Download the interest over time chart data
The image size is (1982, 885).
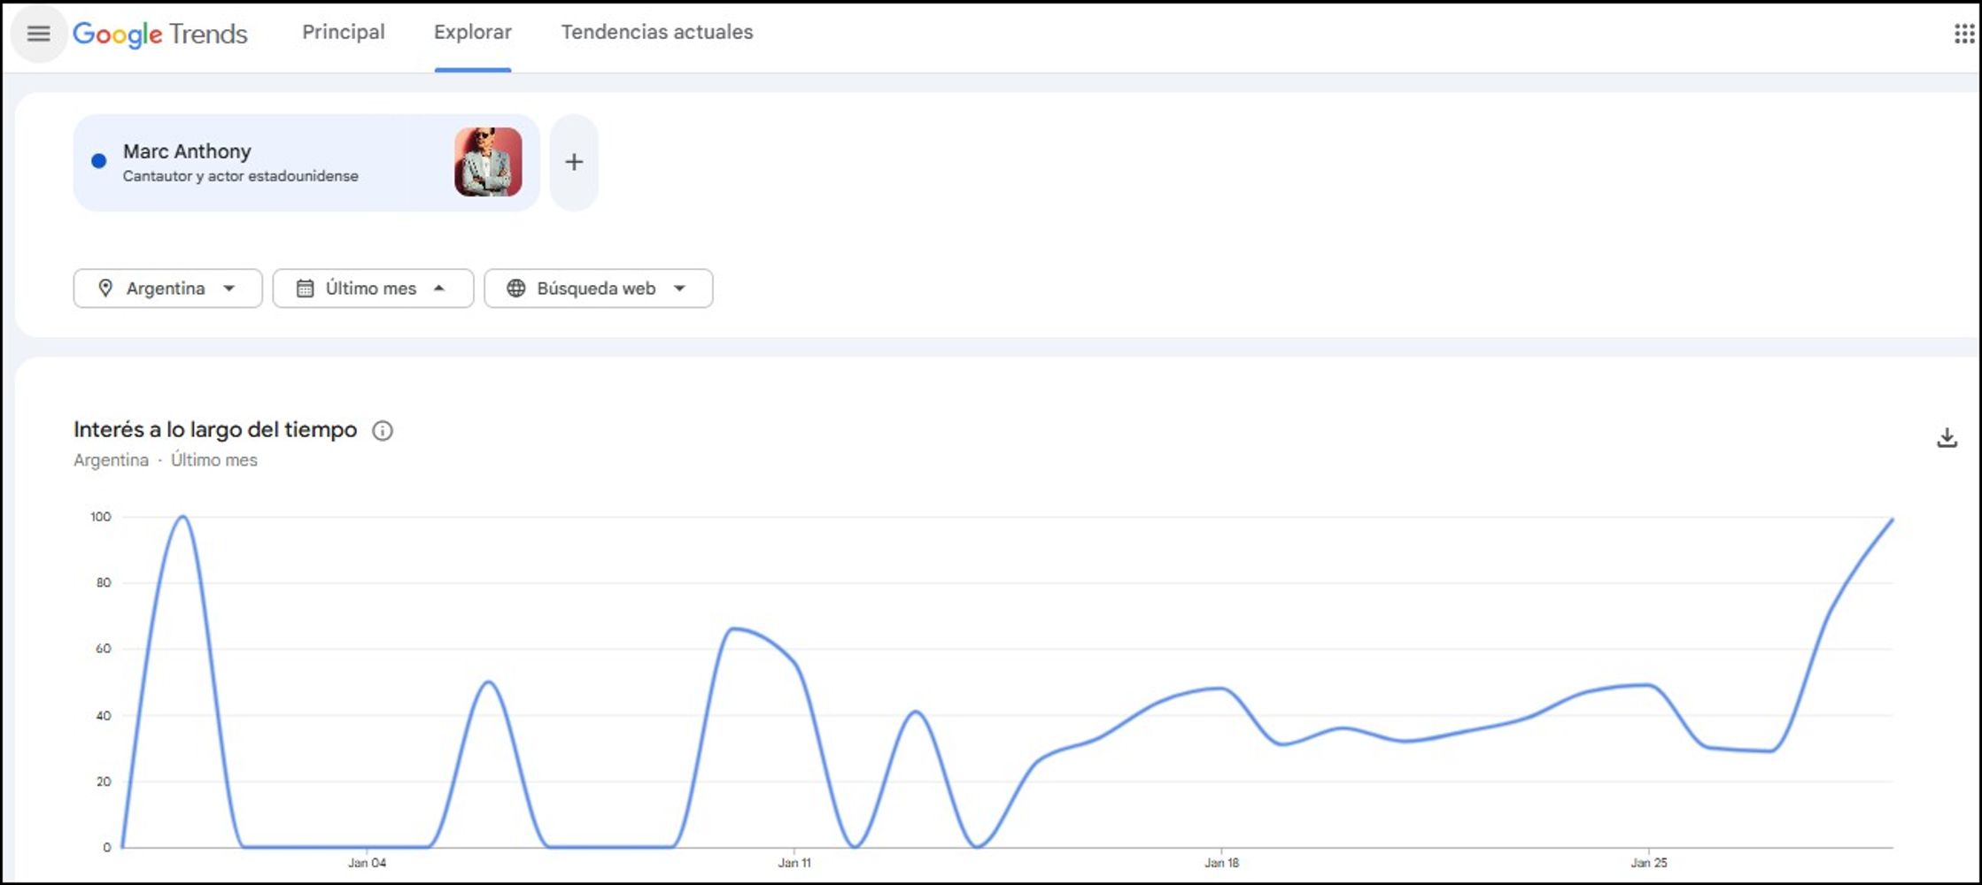pyautogui.click(x=1947, y=438)
